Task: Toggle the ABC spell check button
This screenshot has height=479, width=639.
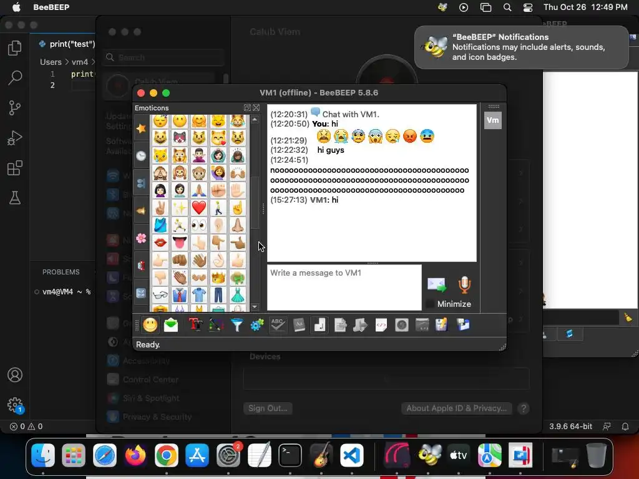Action: [x=278, y=325]
